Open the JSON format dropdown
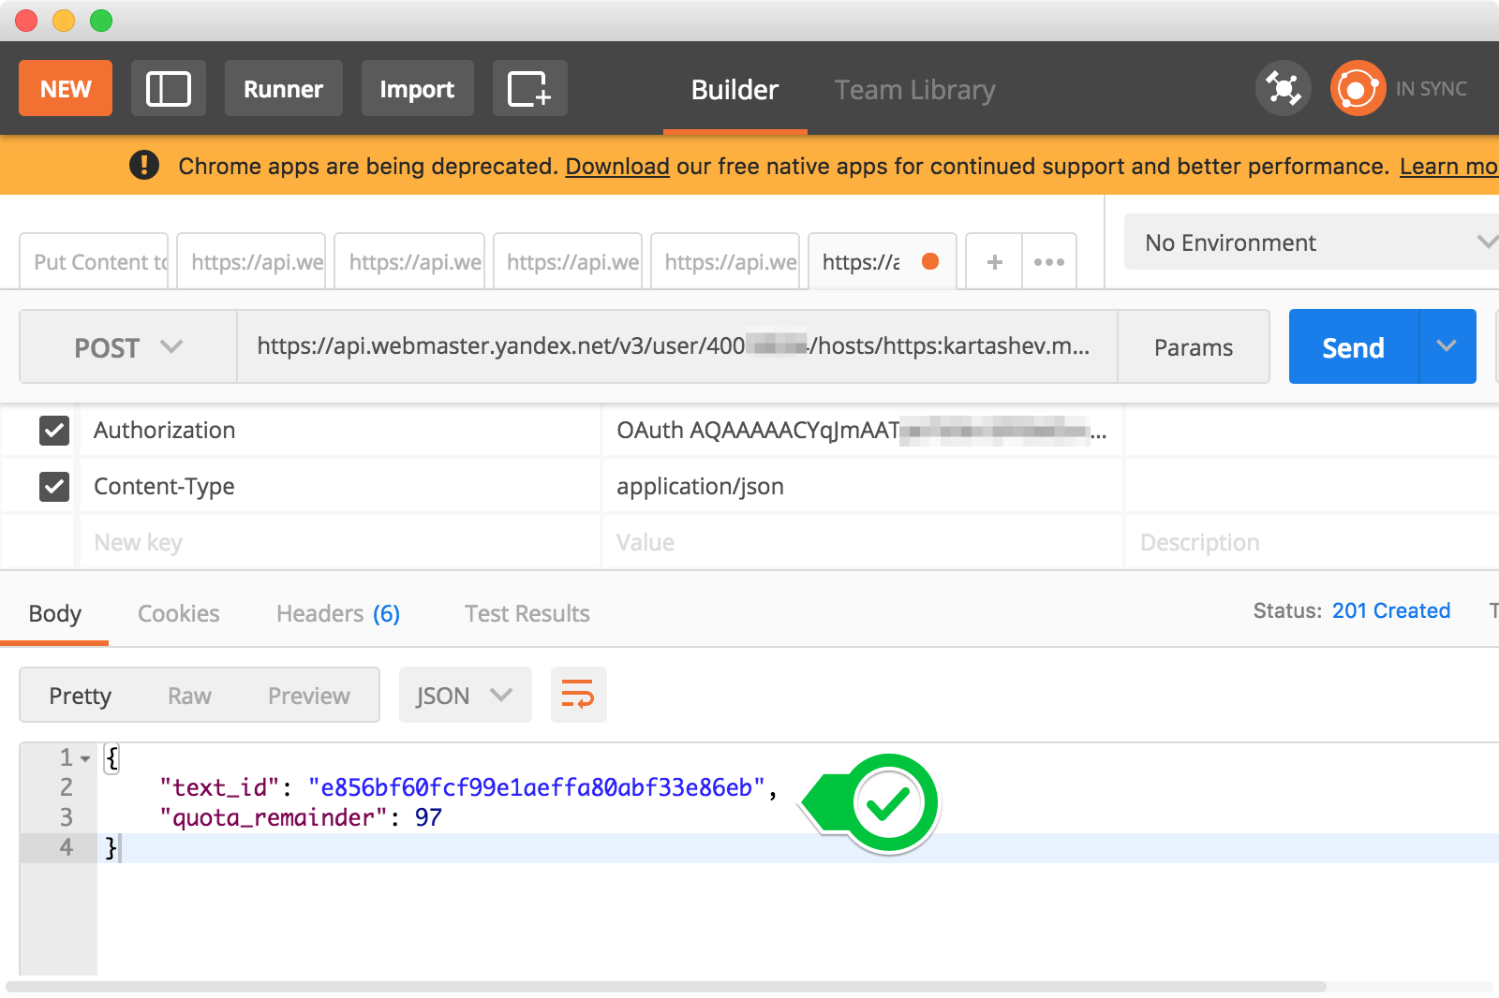This screenshot has width=1499, height=998. (465, 695)
